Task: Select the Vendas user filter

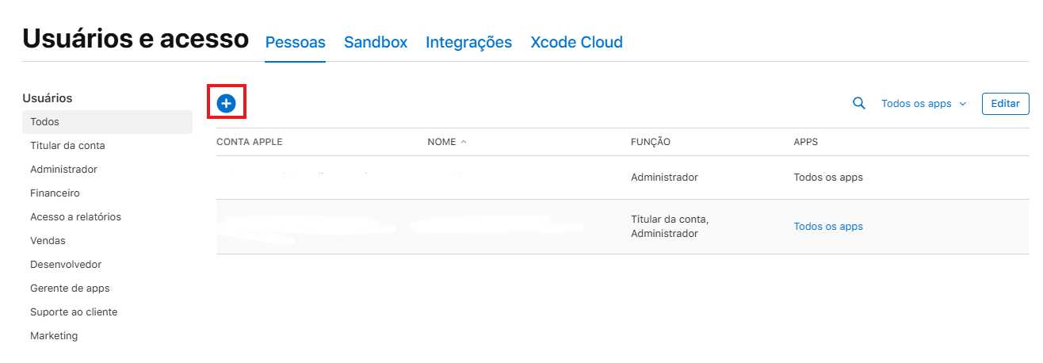Action: pos(48,241)
